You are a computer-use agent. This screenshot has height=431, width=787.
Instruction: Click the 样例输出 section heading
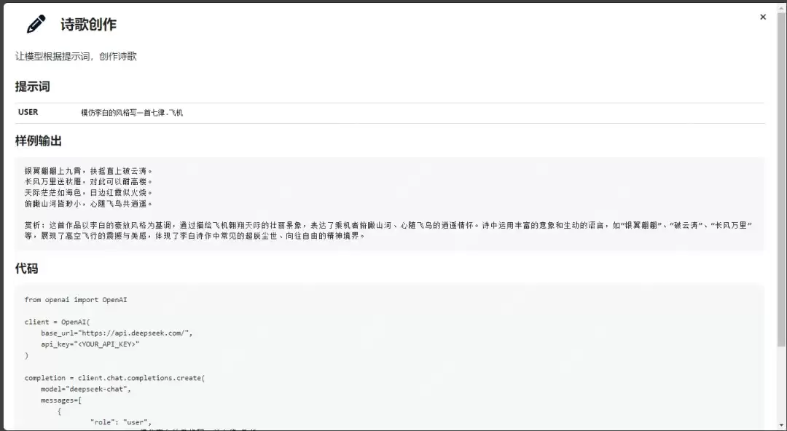[39, 141]
